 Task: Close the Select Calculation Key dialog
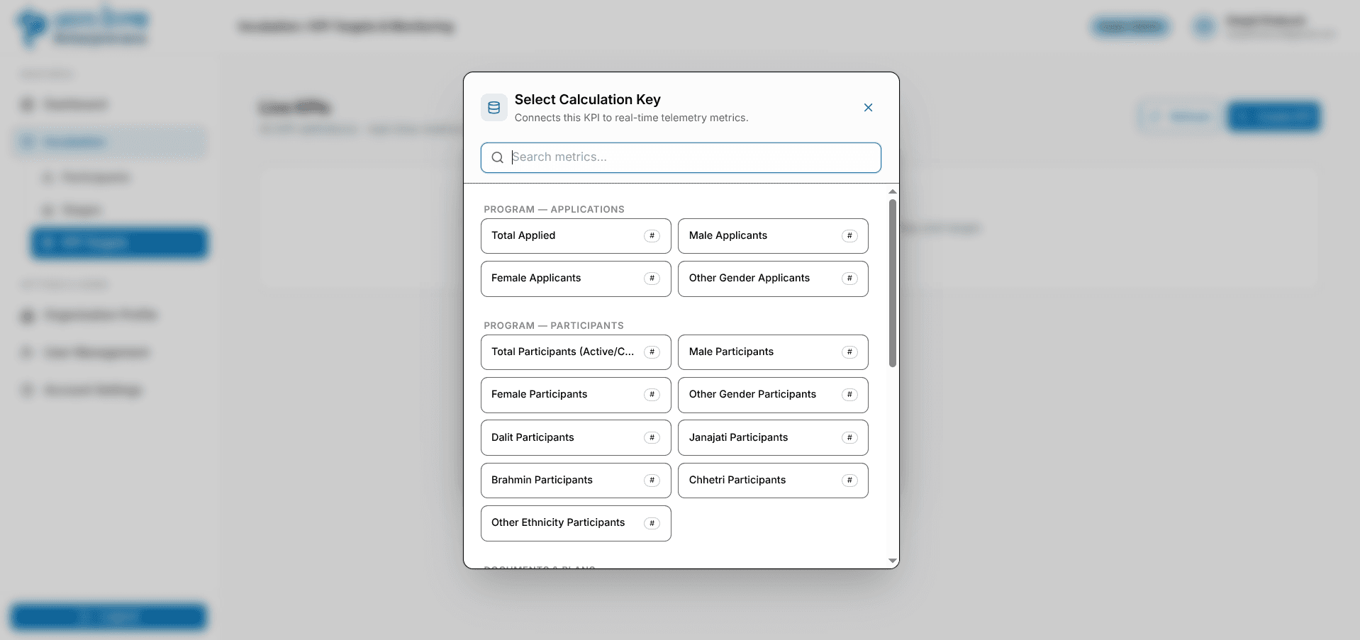[x=868, y=108]
